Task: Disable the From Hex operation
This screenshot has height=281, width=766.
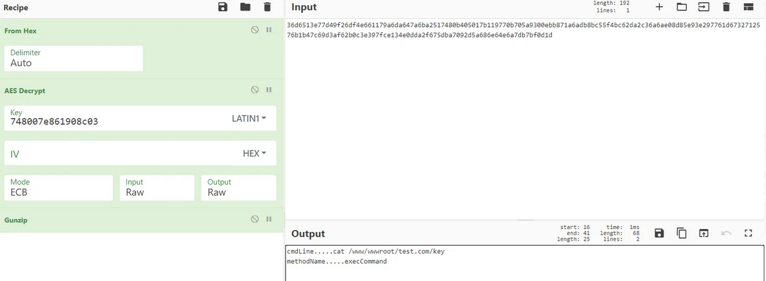Action: pyautogui.click(x=255, y=30)
